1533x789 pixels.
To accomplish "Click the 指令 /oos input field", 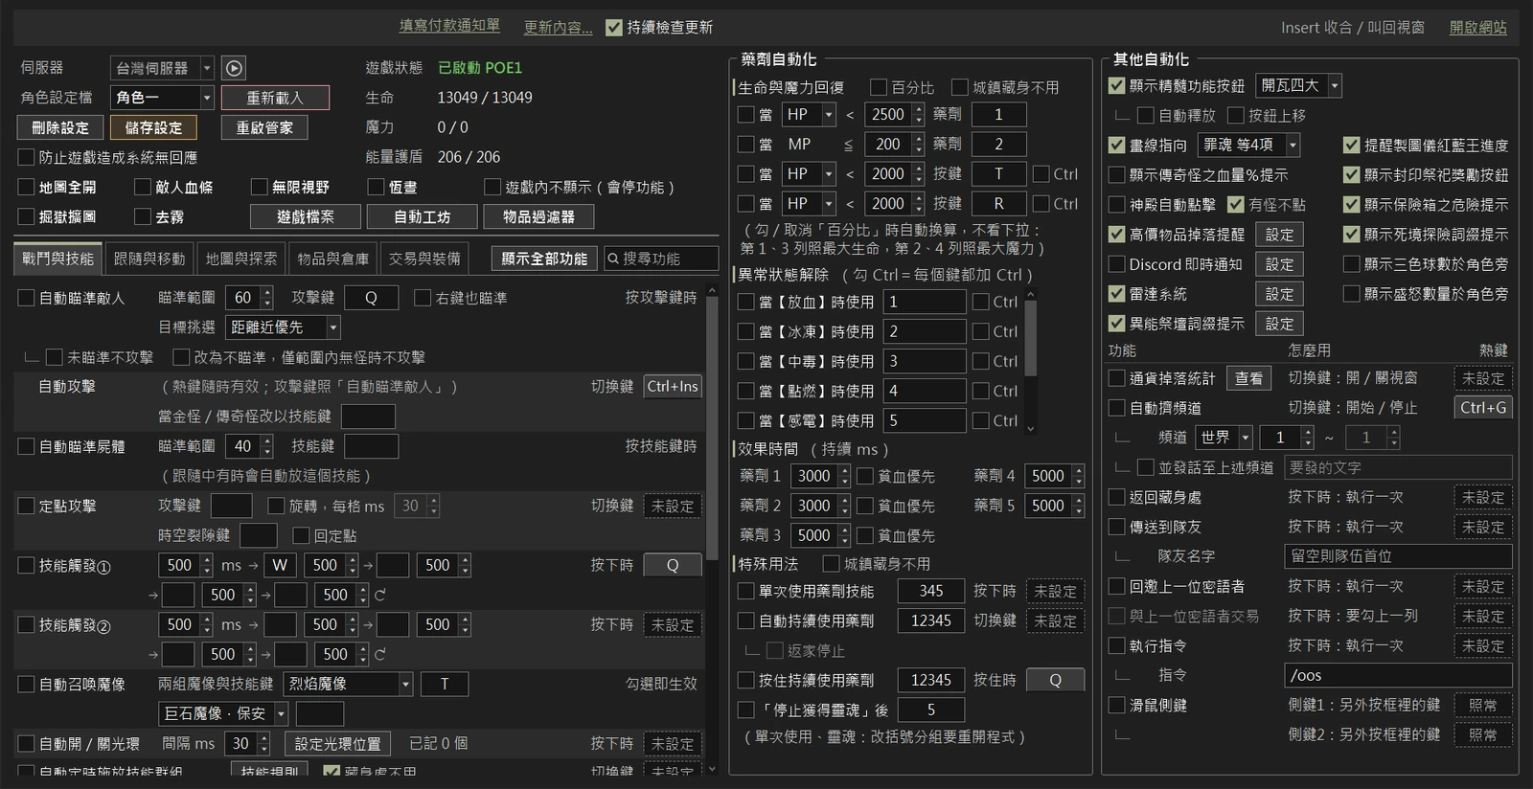I will pos(1397,675).
